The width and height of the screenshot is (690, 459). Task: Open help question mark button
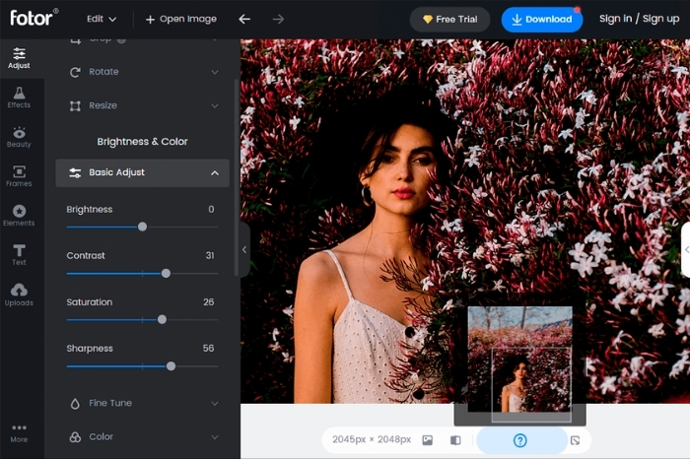click(x=520, y=440)
